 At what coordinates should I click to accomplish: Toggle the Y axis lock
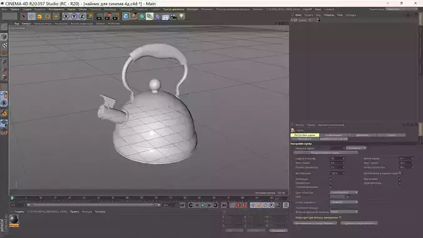coord(74,16)
